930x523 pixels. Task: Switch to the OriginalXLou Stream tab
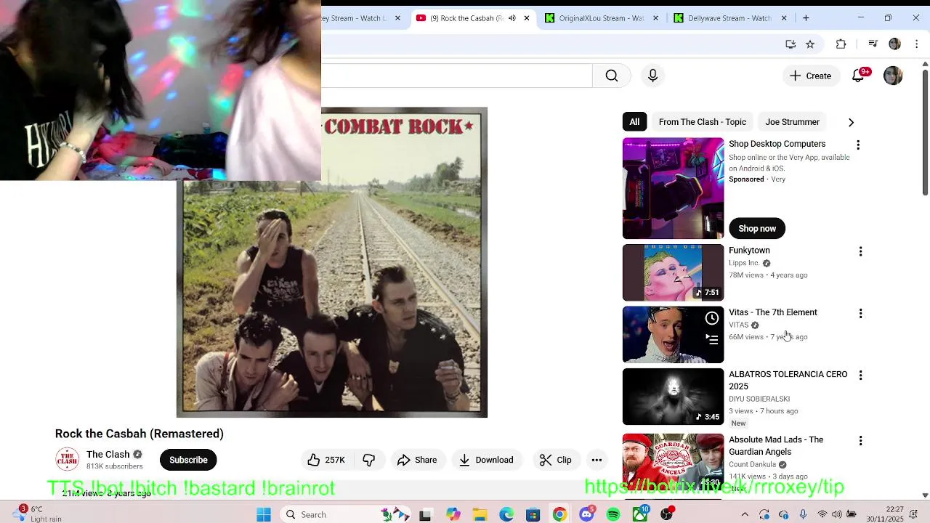click(602, 18)
